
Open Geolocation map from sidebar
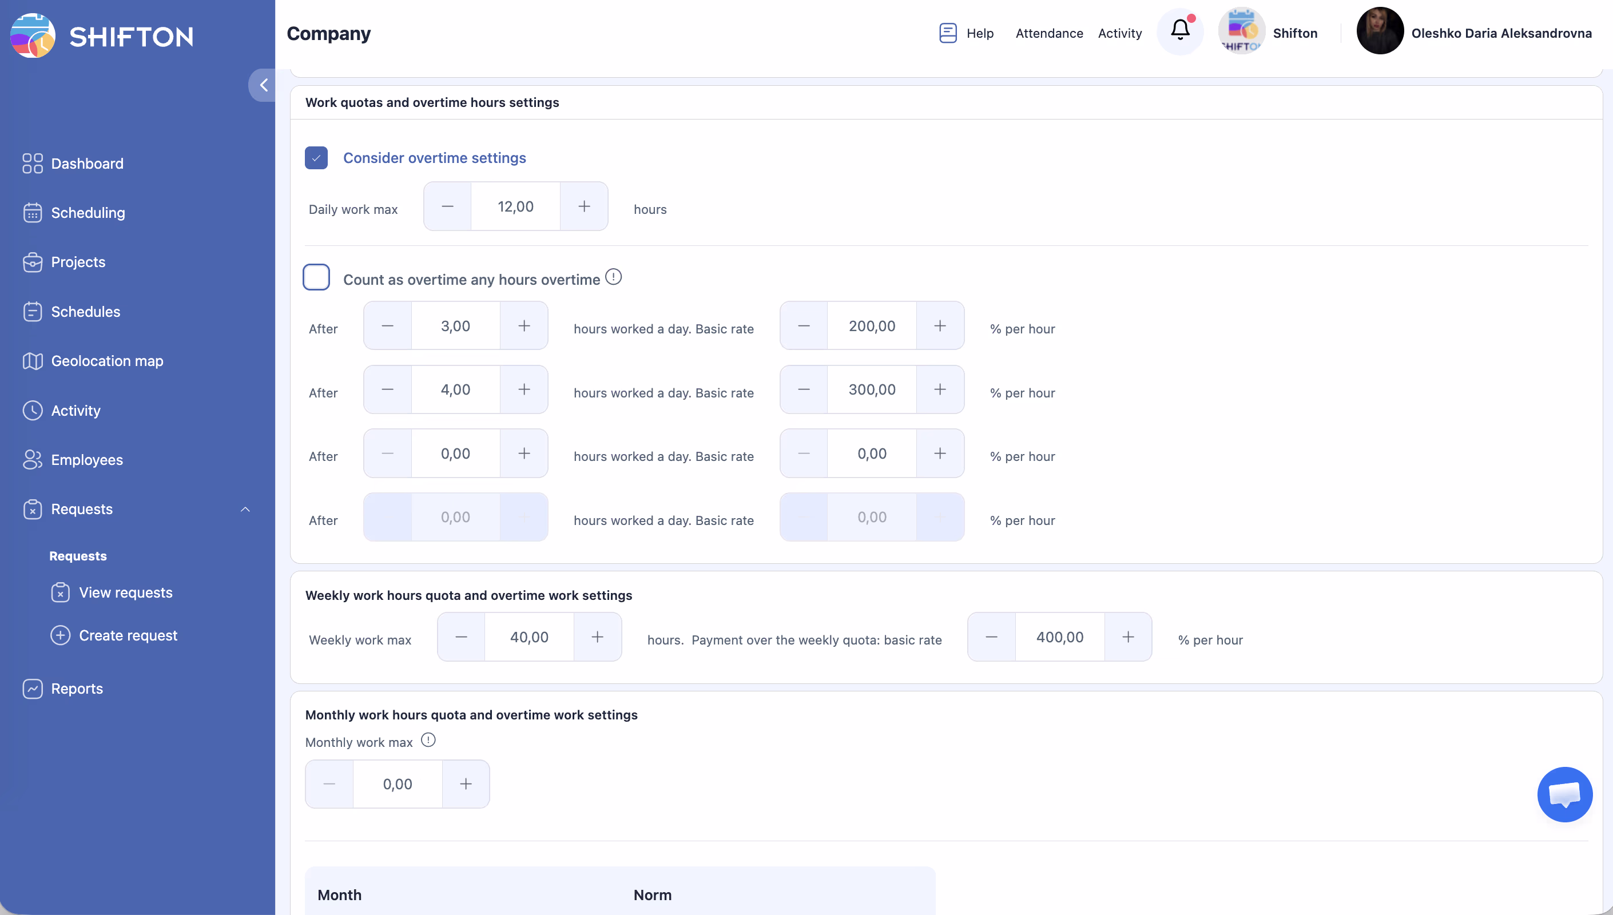[107, 361]
